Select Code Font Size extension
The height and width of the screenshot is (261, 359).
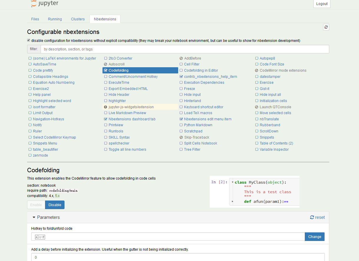272,64
